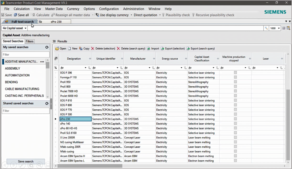
Task: Toggle Machine production stopped for Arcam EBM Spectra L
Action: [235, 161]
